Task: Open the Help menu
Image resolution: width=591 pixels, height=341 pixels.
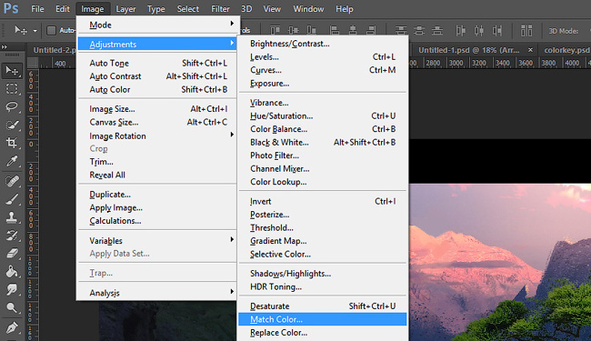Action: point(344,9)
